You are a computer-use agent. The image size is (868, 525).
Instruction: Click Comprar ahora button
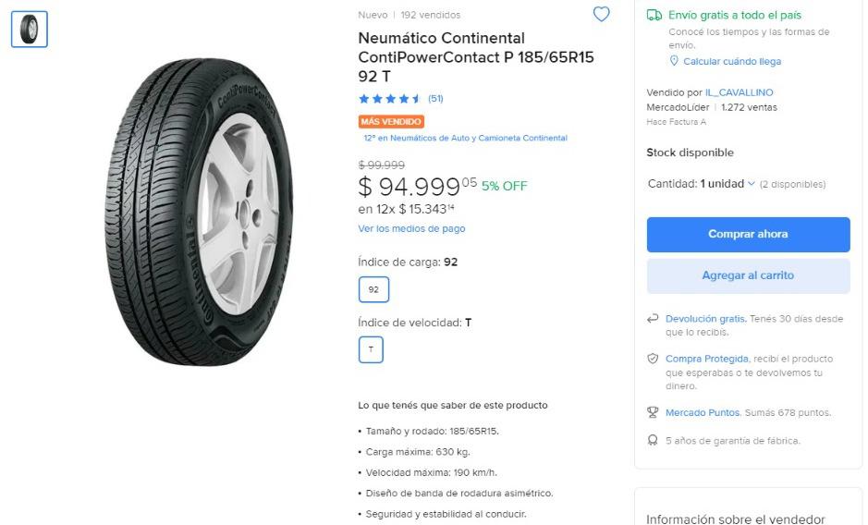coord(748,235)
